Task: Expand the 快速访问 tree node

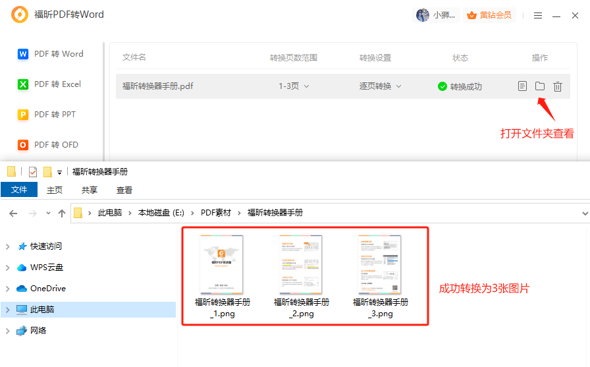Action: click(x=7, y=246)
